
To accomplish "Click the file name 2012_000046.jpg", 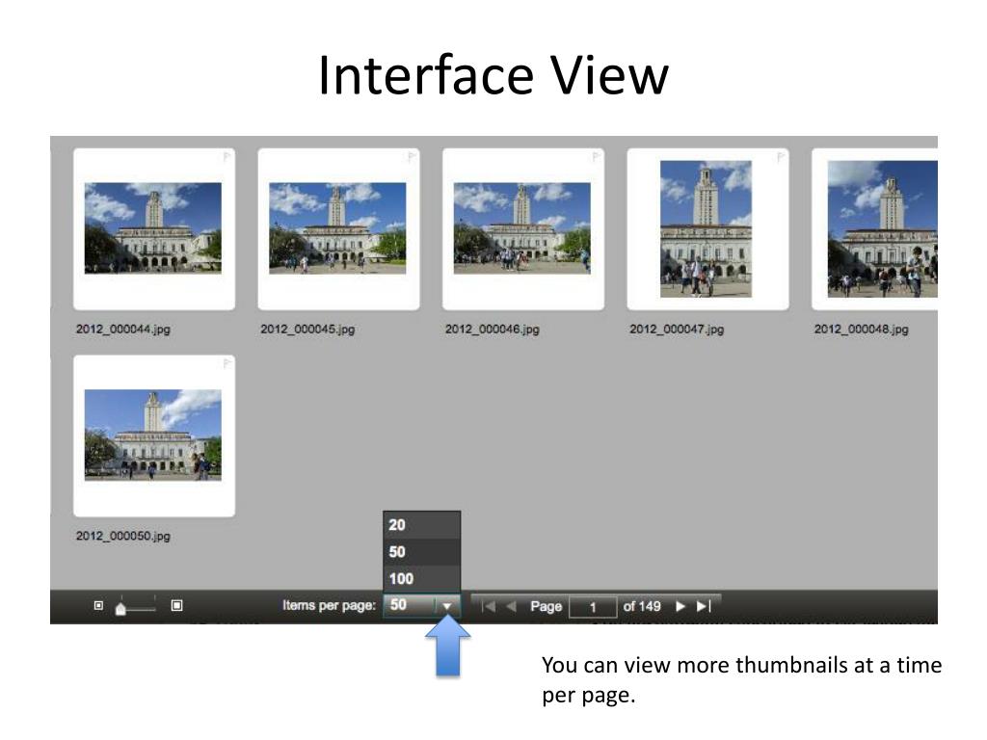I will pos(493,330).
